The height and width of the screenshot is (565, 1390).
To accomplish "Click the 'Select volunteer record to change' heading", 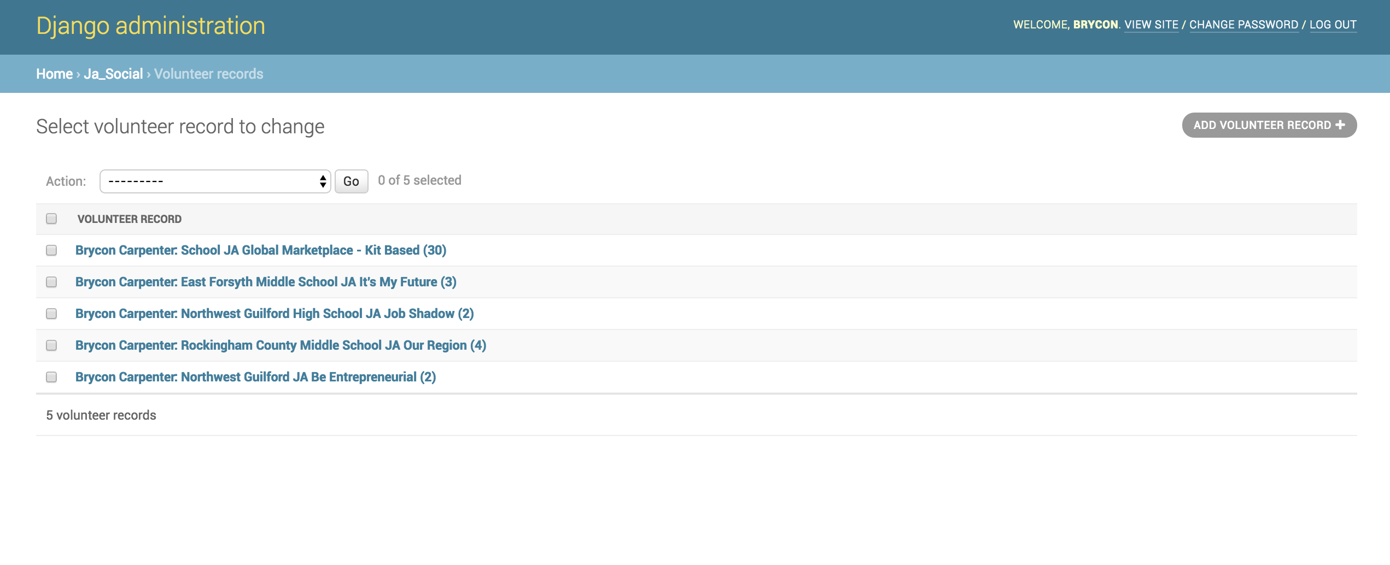I will [180, 126].
